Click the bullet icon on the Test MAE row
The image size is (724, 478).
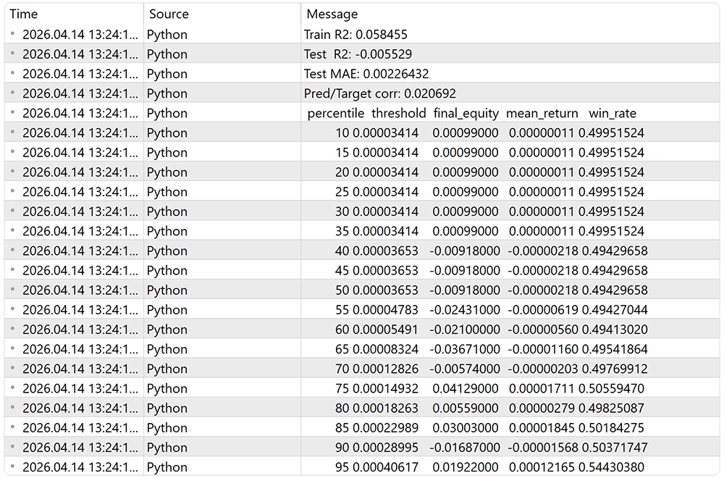tap(13, 73)
